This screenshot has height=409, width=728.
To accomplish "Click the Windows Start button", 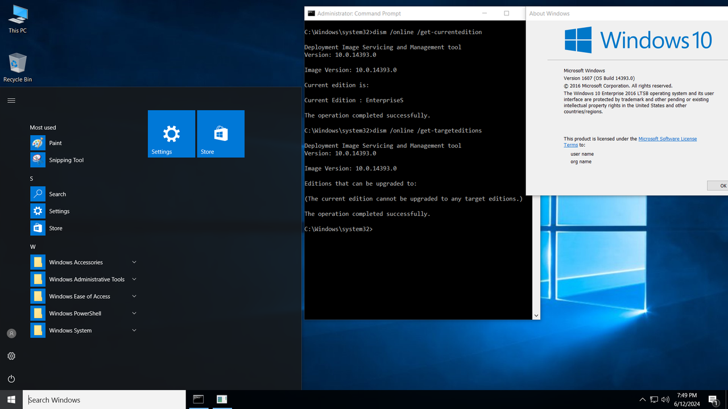I will (11, 399).
